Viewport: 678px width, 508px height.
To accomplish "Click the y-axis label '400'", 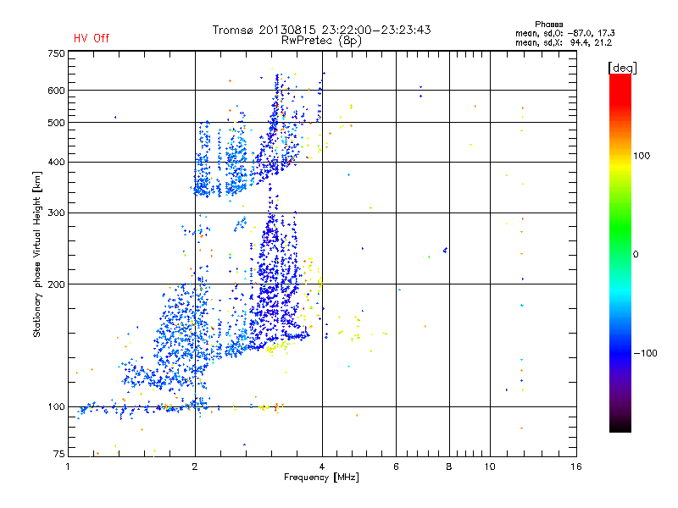I will pos(56,162).
